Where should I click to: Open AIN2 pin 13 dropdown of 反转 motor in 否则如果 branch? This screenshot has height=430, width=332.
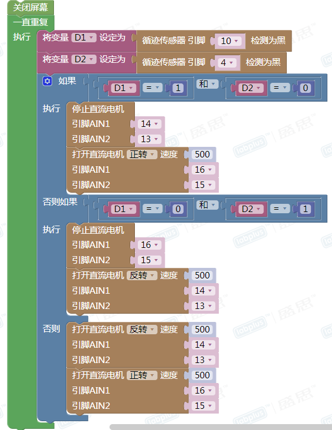click(204, 306)
